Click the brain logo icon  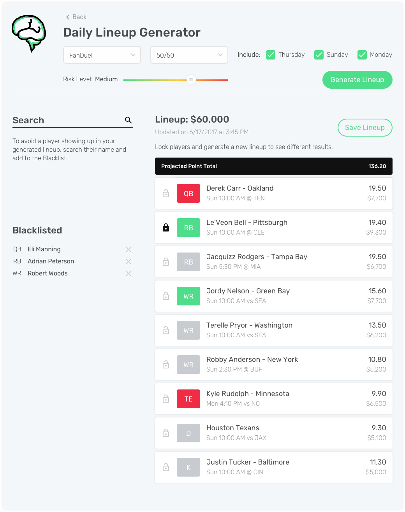pos(29,33)
